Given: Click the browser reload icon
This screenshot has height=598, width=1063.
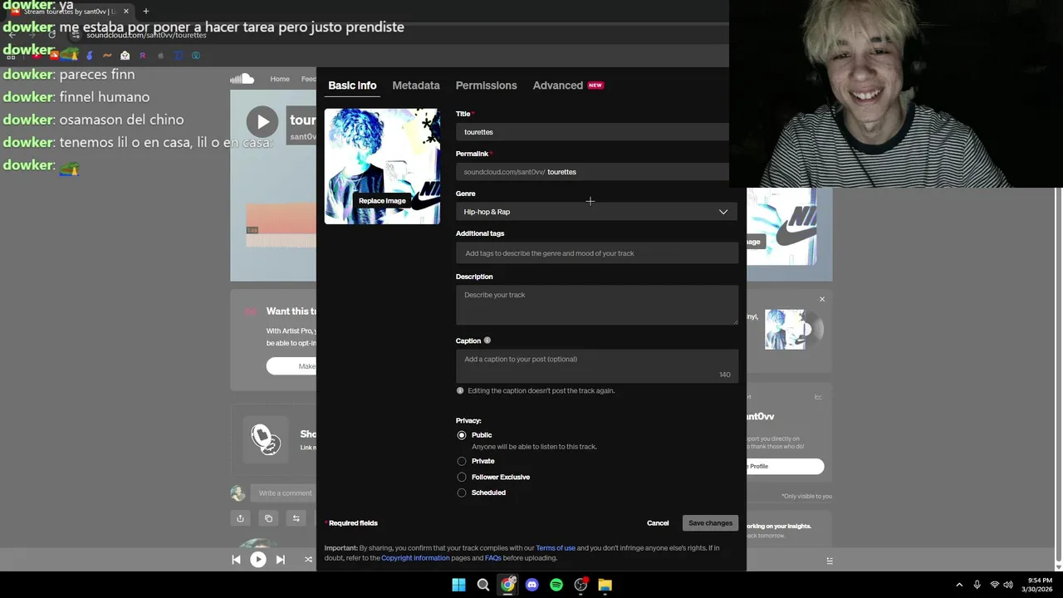Looking at the screenshot, I should (x=51, y=35).
